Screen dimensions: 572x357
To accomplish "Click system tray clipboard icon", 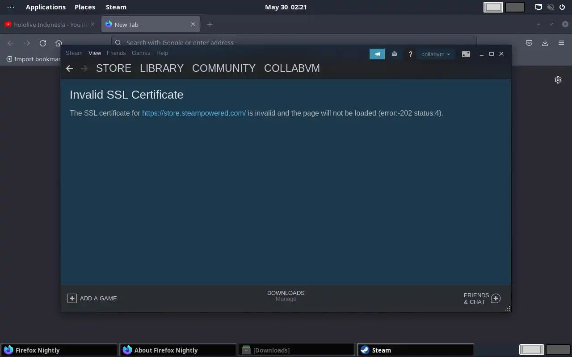I will (x=539, y=7).
